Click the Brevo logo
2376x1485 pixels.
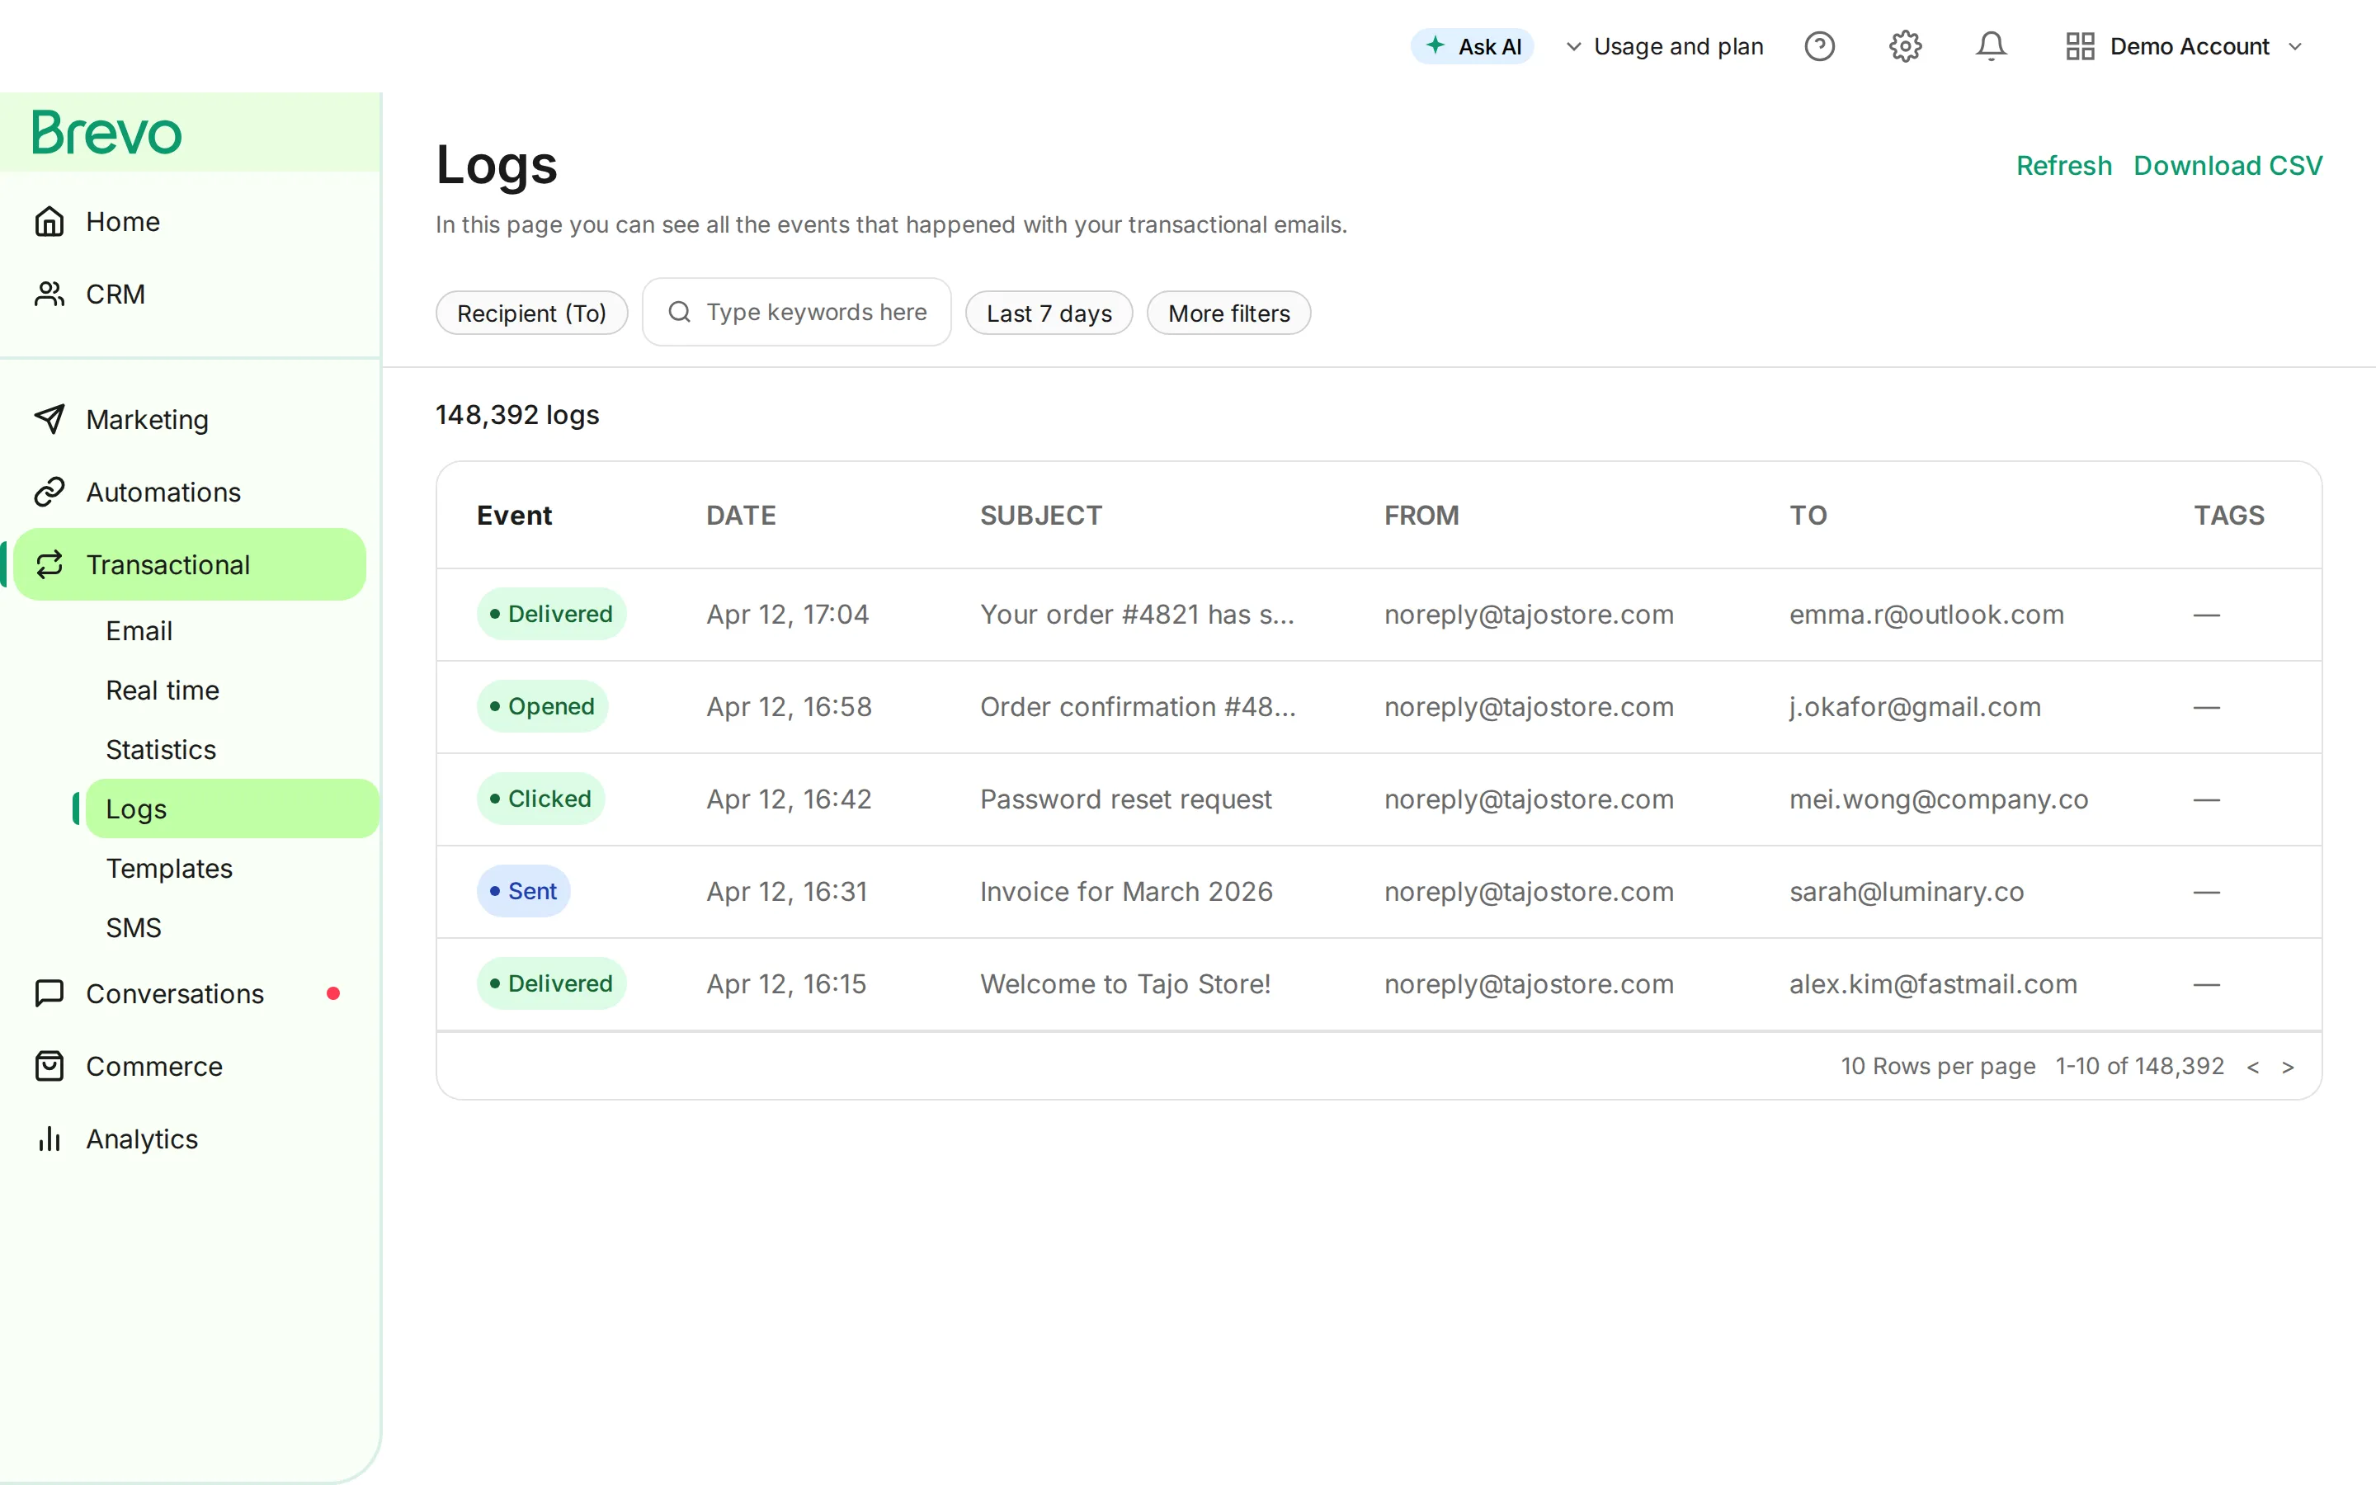click(107, 133)
